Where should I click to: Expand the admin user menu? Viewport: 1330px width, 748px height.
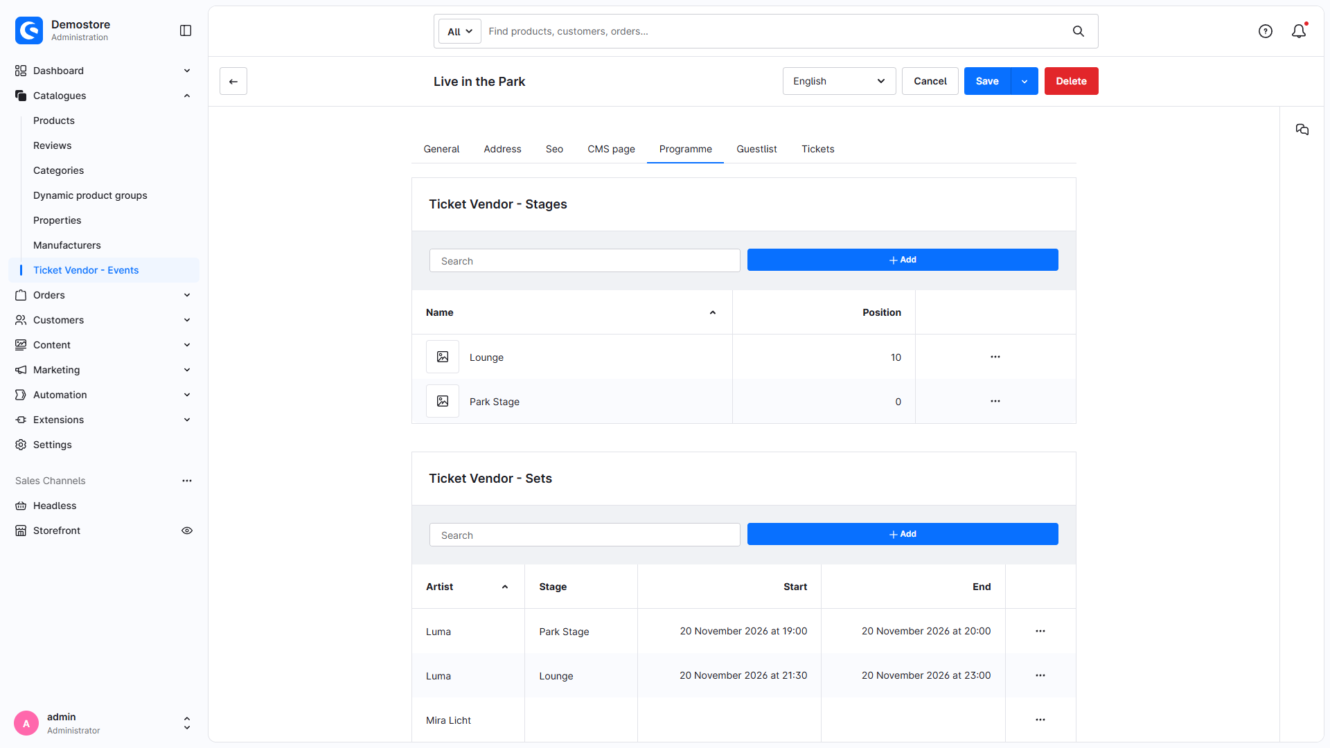coord(187,723)
